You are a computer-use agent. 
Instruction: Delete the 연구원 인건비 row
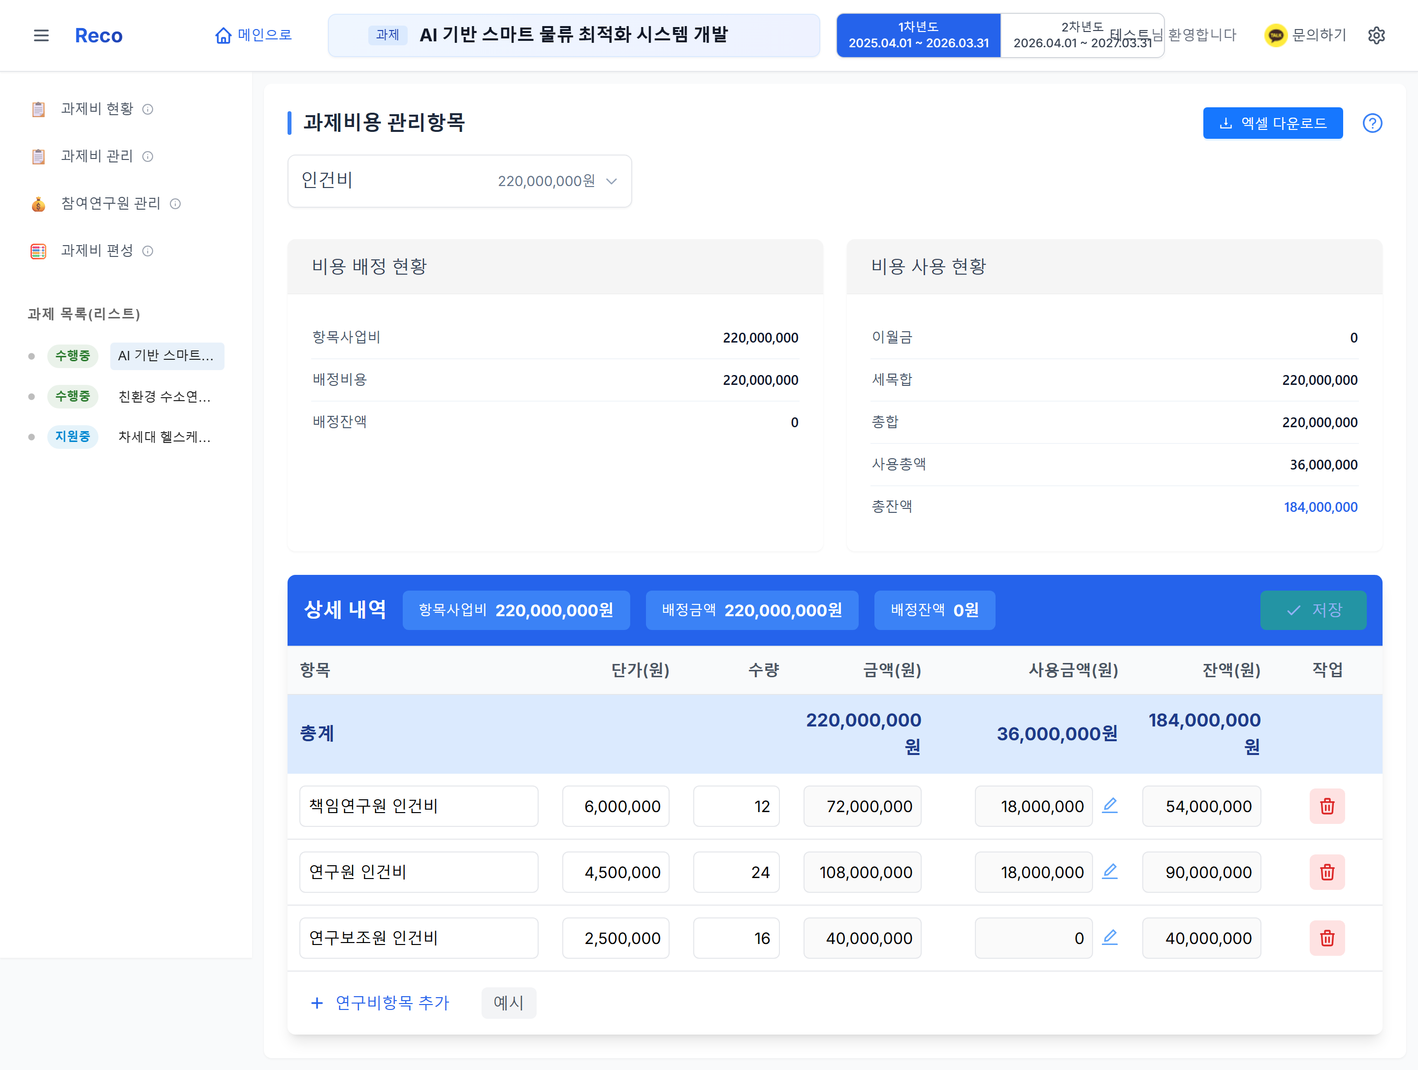click(1327, 872)
